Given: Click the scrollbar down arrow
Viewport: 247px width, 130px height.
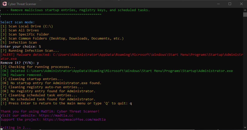Looking at the screenshot, I should (x=245, y=127).
